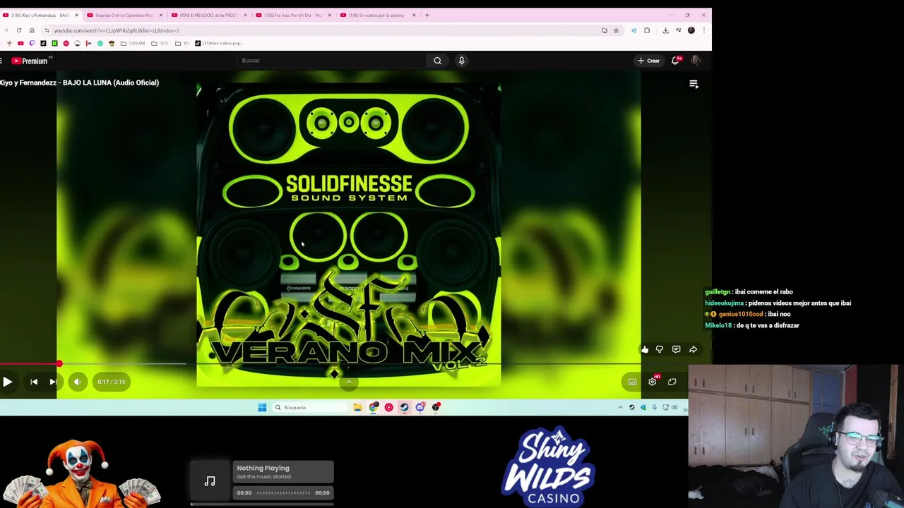Start voice search with the microphone
Screen dimensions: 904x508
[x=462, y=61]
